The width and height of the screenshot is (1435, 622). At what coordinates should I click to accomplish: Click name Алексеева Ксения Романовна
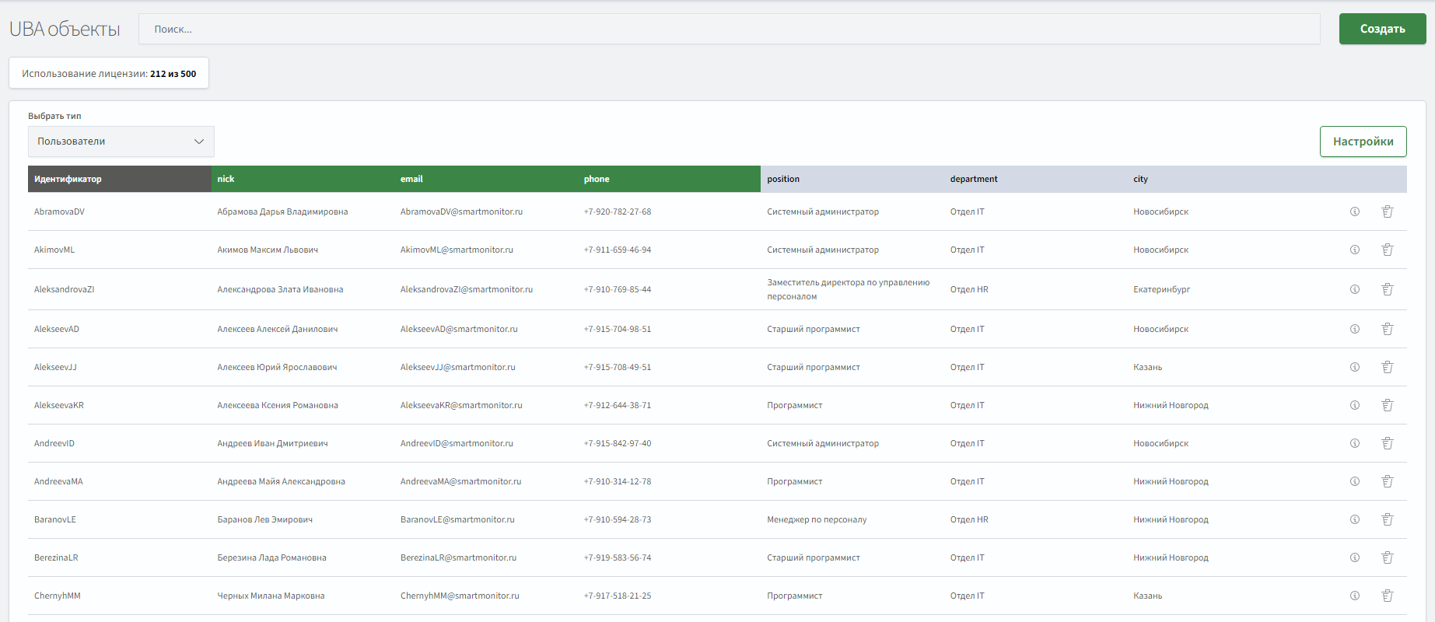click(278, 405)
